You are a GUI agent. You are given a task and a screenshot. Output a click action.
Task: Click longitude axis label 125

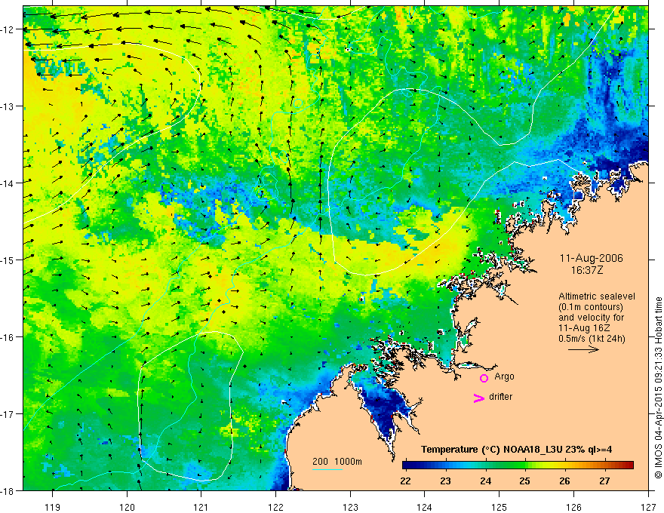point(499,507)
